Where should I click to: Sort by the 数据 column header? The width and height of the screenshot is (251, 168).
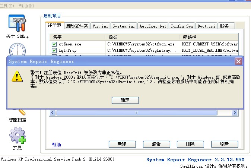(142, 37)
